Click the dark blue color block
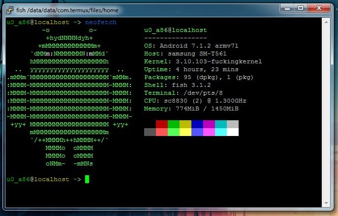338x216 pixels. 197,124
